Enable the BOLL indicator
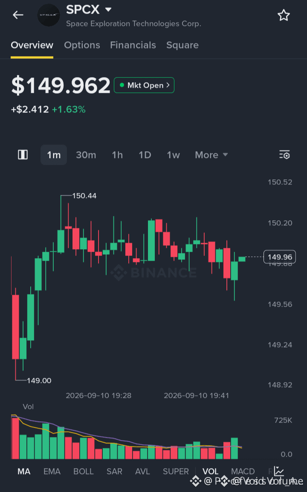Viewport: 307px width, 492px height. click(83, 471)
